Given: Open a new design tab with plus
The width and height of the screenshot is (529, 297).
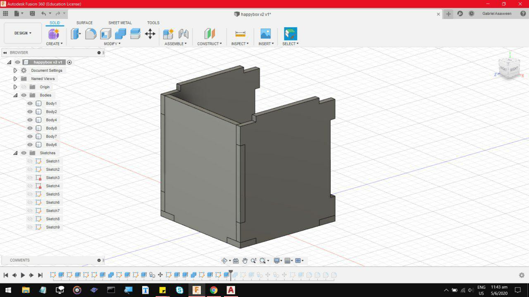Looking at the screenshot, I should (x=448, y=14).
